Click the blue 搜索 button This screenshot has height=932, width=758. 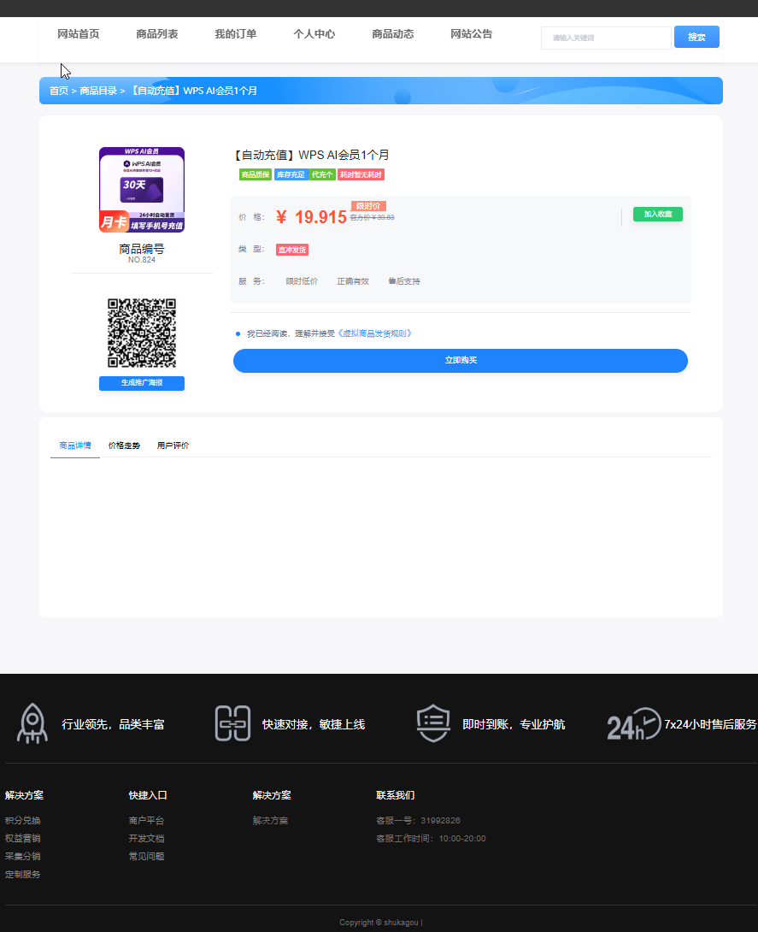(x=696, y=37)
